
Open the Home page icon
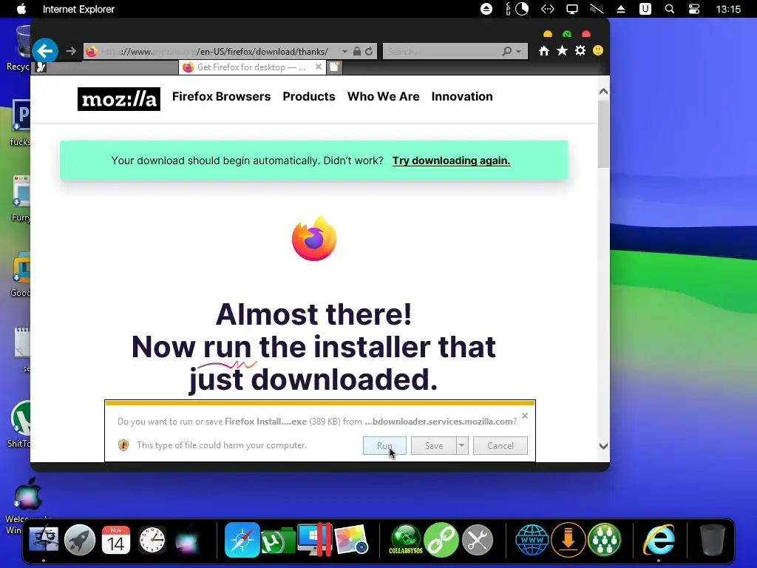pyautogui.click(x=544, y=51)
